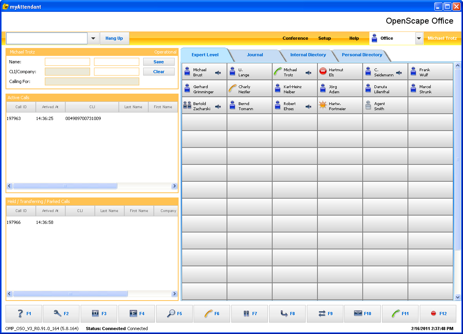The width and height of the screenshot is (463, 334).
Task: Open search with the F5 magnifier button
Action: 175,314
